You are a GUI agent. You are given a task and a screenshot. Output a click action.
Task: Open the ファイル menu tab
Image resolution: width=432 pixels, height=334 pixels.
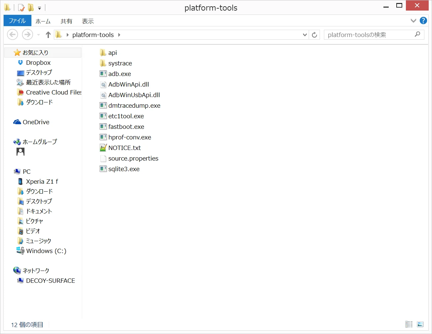click(17, 21)
